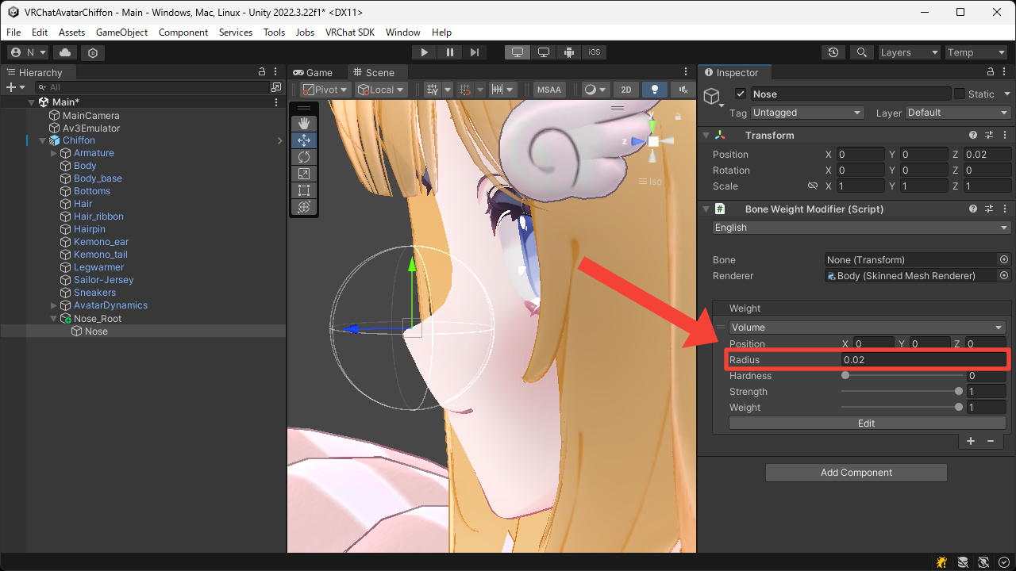Open the English language dropdown
The image size is (1016, 571).
pos(860,228)
